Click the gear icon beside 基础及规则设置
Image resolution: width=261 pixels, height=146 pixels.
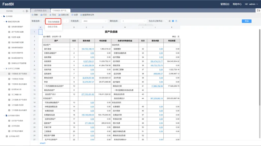pyautogui.click(x=6, y=22)
